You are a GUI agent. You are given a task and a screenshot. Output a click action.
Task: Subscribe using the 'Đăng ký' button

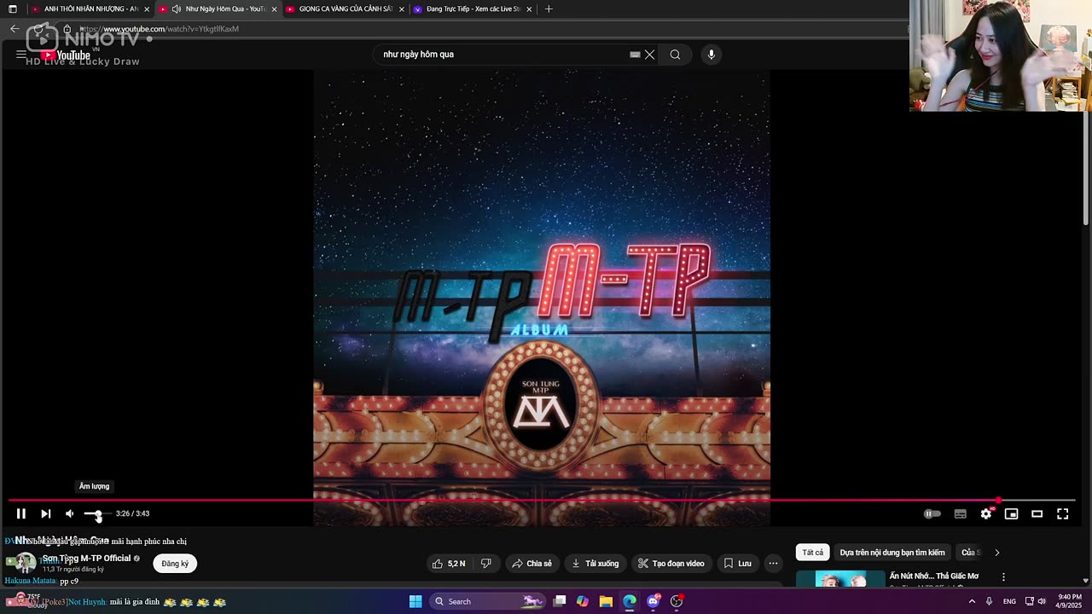pos(175,564)
